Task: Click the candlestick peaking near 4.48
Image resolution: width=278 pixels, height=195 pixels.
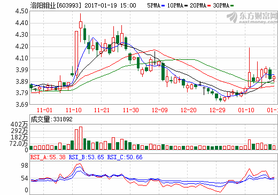Action: point(81,28)
